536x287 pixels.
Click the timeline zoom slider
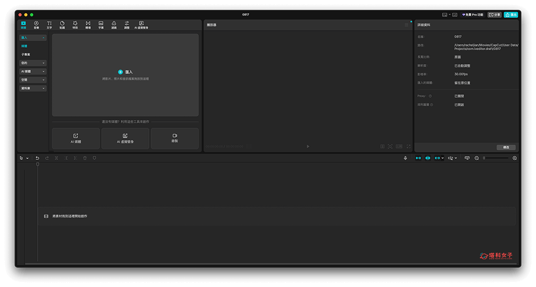point(495,158)
